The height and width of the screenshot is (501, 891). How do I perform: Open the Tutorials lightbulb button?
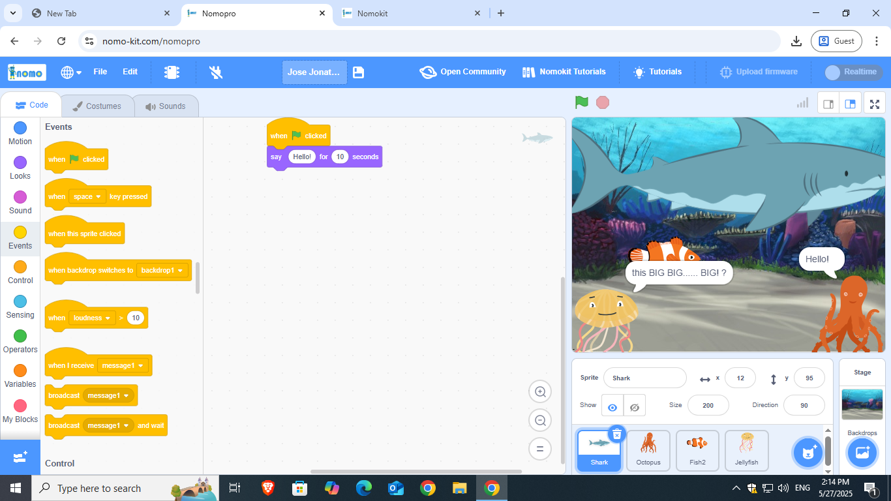(657, 72)
